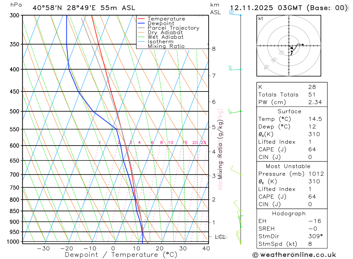Click the mixing ratio 10 label
Viewport: 353px width, 259px height.
[x=170, y=143]
